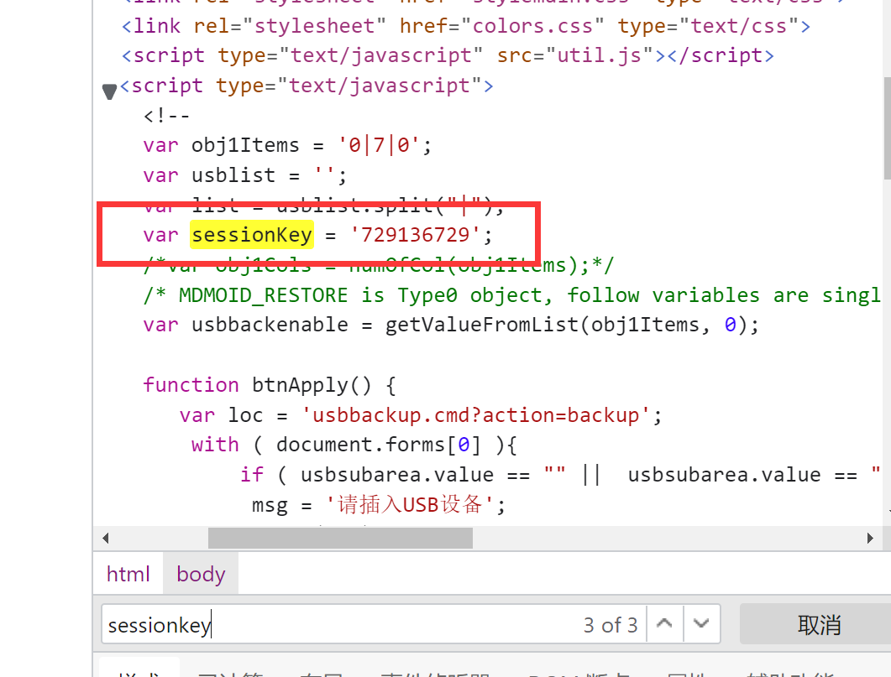Image resolution: width=891 pixels, height=677 pixels.
Task: Select the 'with ( document.forms[0] )' line
Action: pos(354,445)
